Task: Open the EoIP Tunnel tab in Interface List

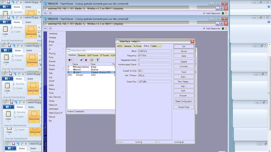Action: (93, 55)
